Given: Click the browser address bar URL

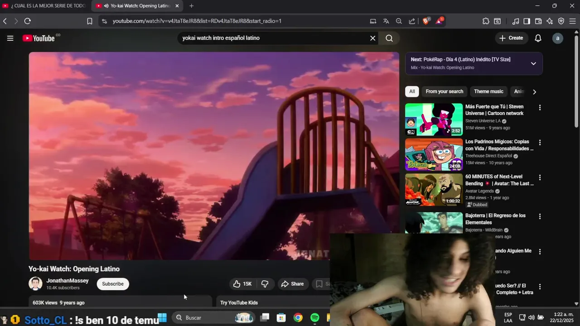Looking at the screenshot, I should [x=197, y=21].
